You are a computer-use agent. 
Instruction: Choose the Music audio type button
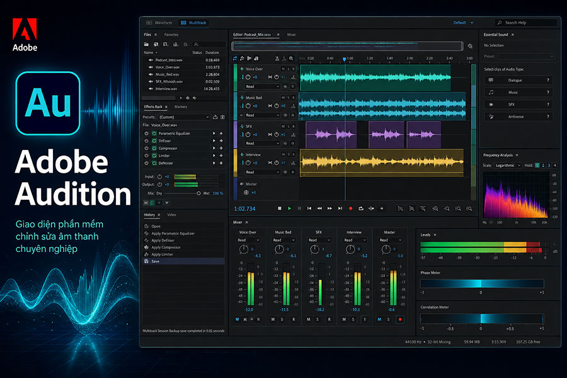pyautogui.click(x=518, y=92)
